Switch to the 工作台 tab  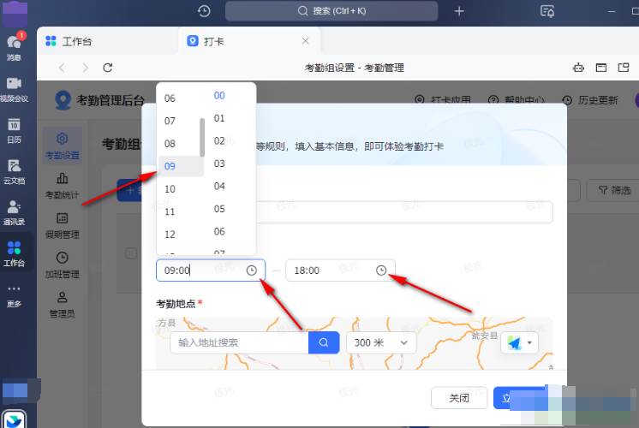pos(69,41)
